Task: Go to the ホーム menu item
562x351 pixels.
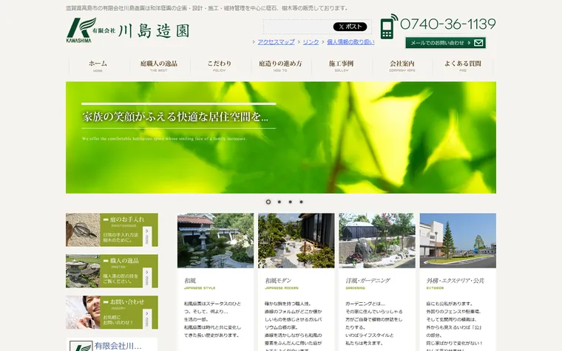Action: [98, 66]
